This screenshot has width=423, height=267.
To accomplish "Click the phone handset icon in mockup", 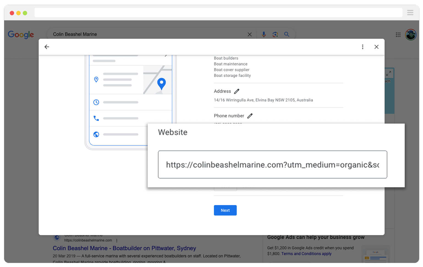I will (x=96, y=118).
